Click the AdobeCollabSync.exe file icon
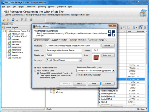 pos(99,91)
